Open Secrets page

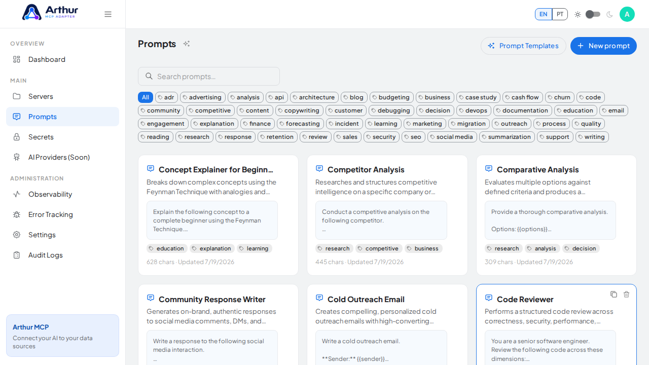pyautogui.click(x=62, y=137)
